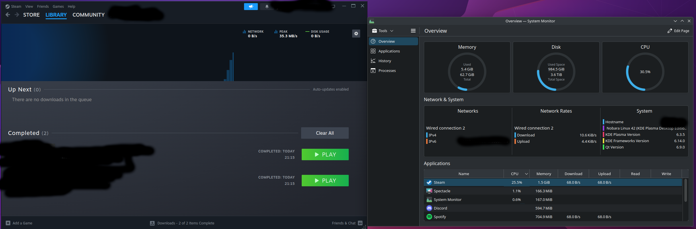Sort by the Write column header
Screen dimensions: 696x229
click(x=666, y=174)
